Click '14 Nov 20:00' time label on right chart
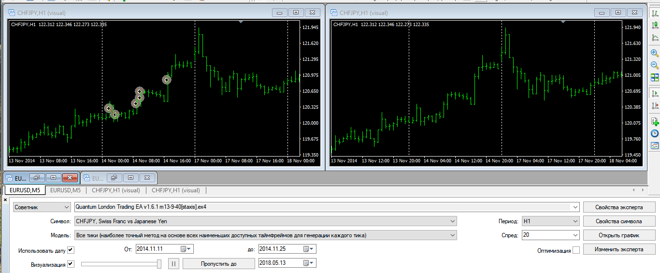The width and height of the screenshot is (660, 273). tap(500, 160)
